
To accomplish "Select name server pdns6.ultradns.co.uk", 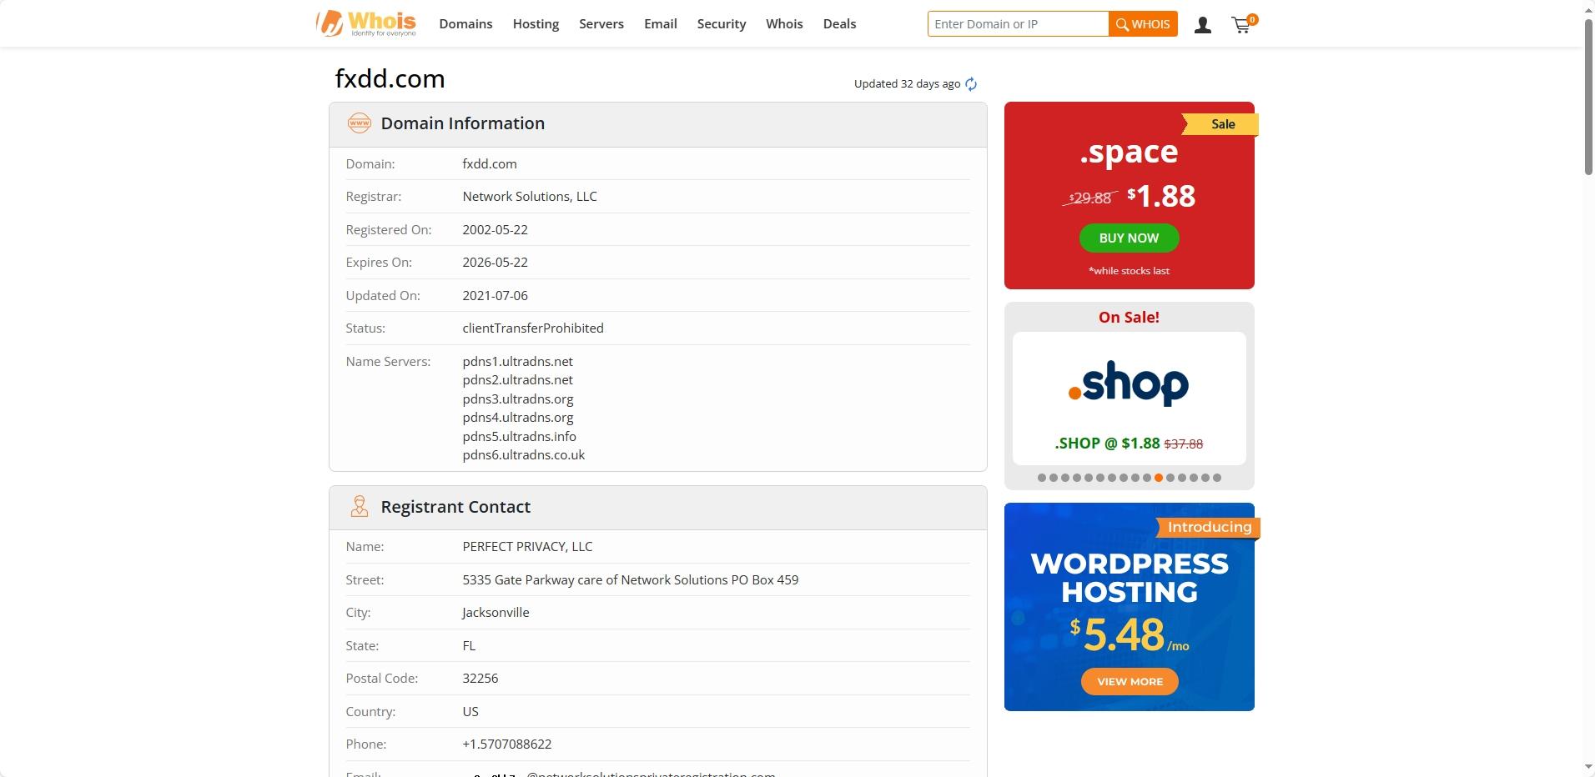I will (523, 455).
